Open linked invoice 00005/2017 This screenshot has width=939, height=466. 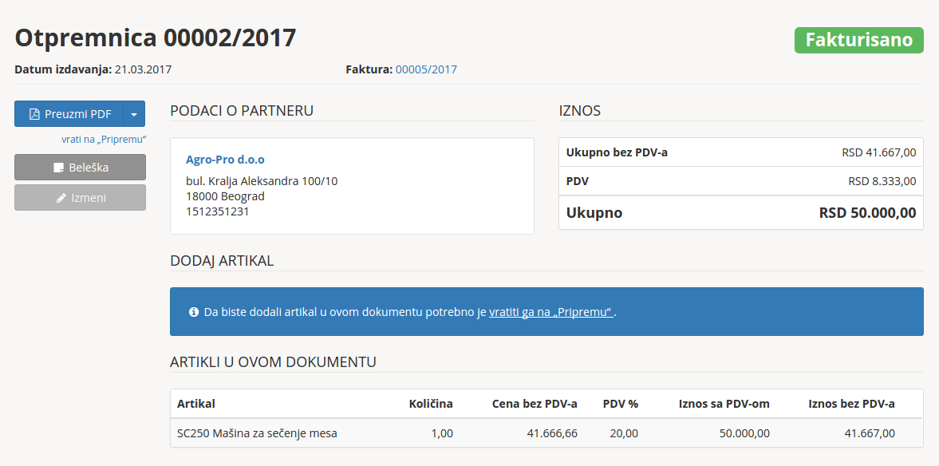426,69
